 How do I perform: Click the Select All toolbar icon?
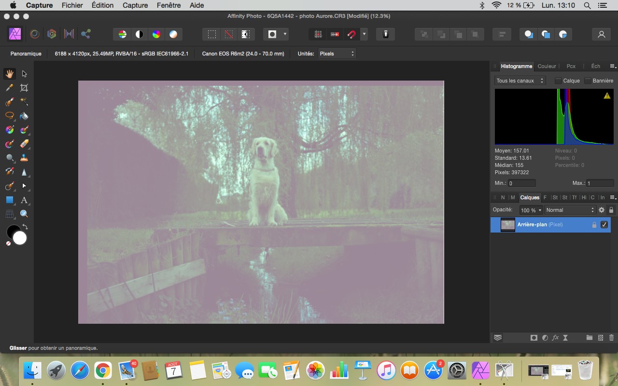tap(212, 34)
